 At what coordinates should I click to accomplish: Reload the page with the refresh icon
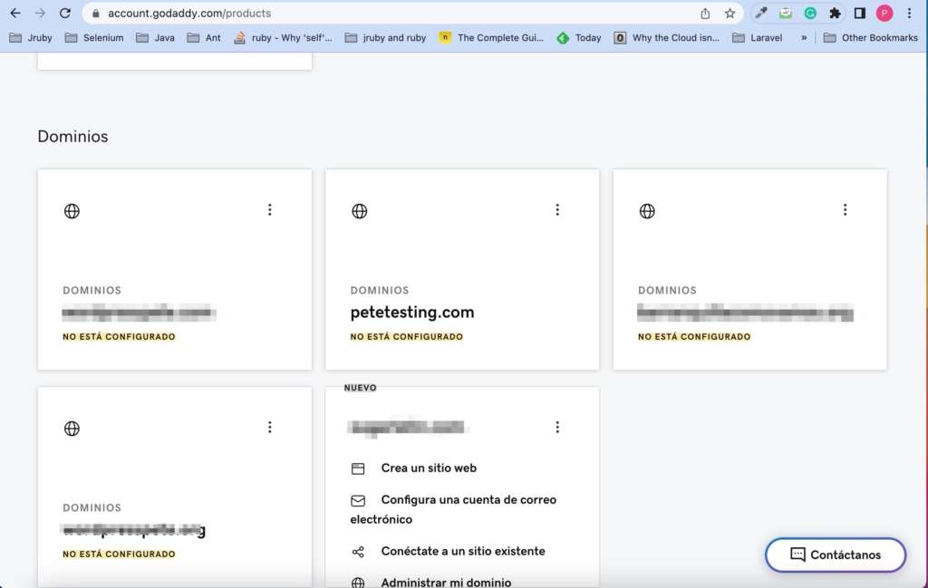coord(64,14)
